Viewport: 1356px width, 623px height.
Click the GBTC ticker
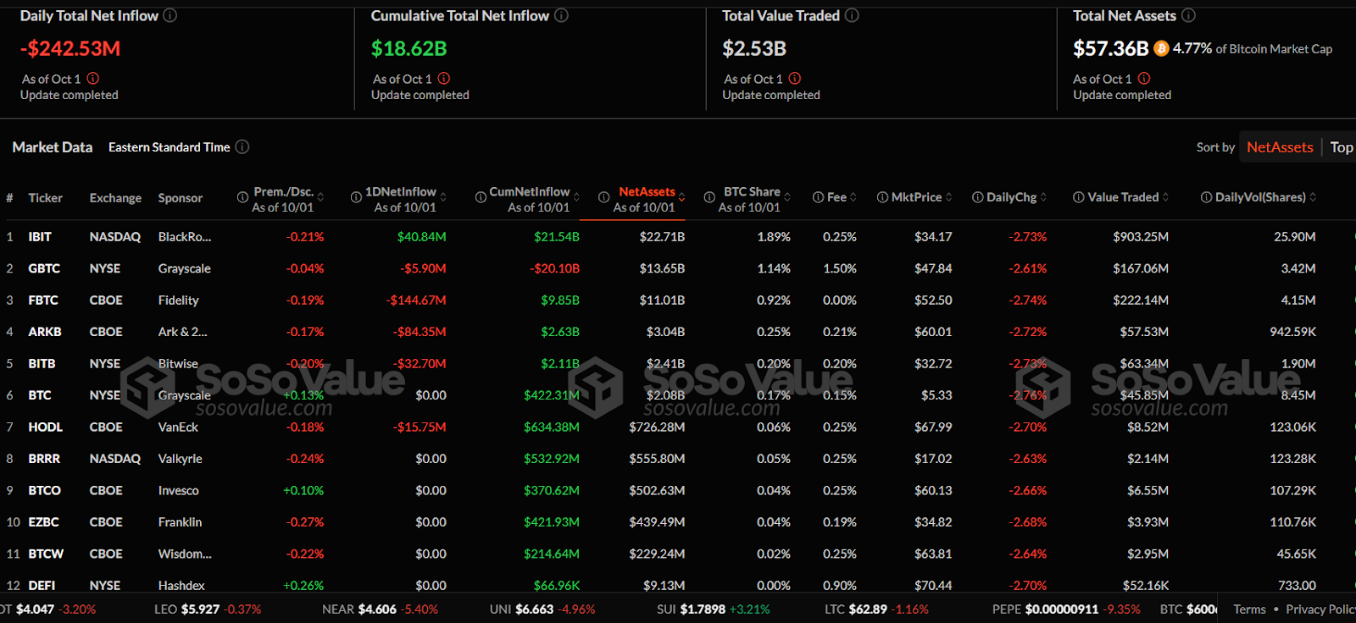coord(44,268)
